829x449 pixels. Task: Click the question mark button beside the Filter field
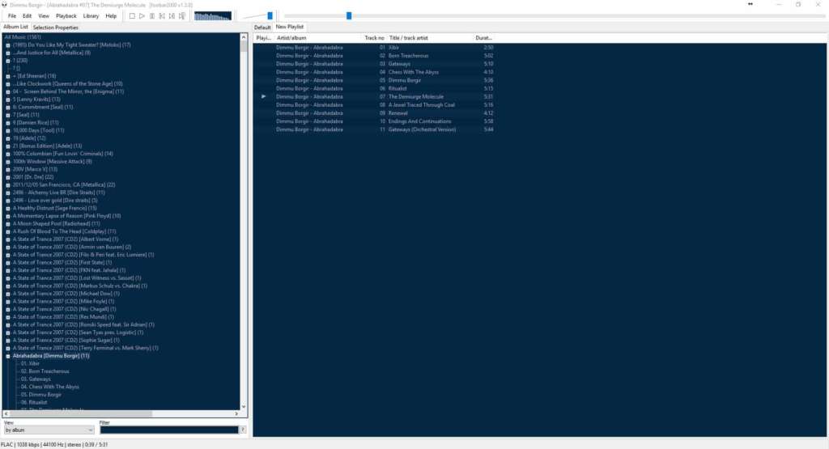coord(243,430)
